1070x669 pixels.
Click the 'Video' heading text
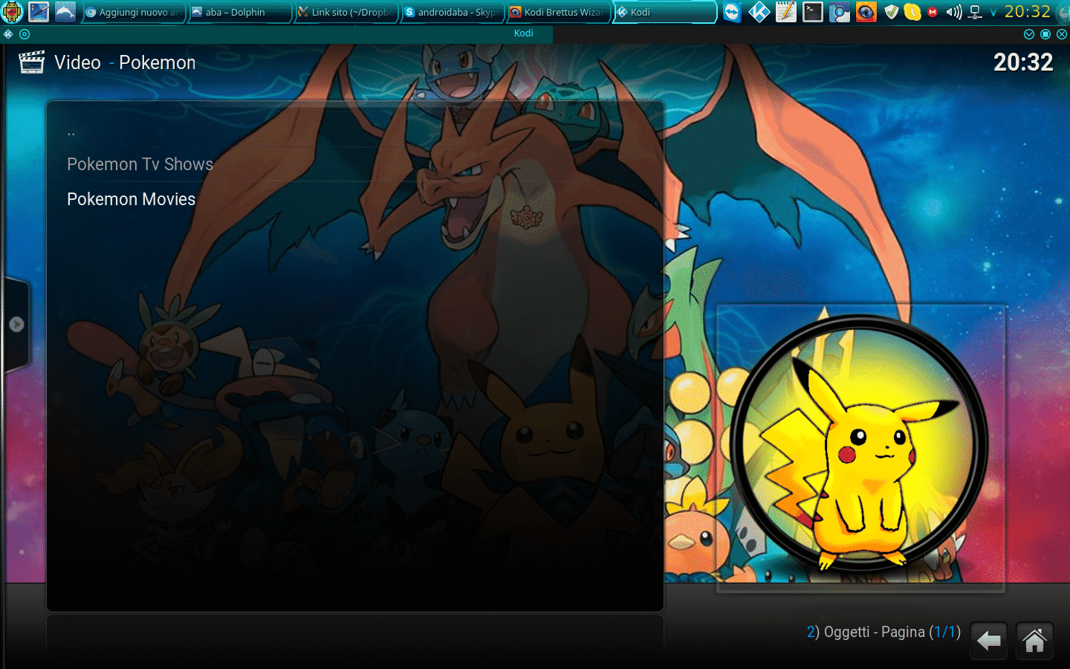[77, 62]
